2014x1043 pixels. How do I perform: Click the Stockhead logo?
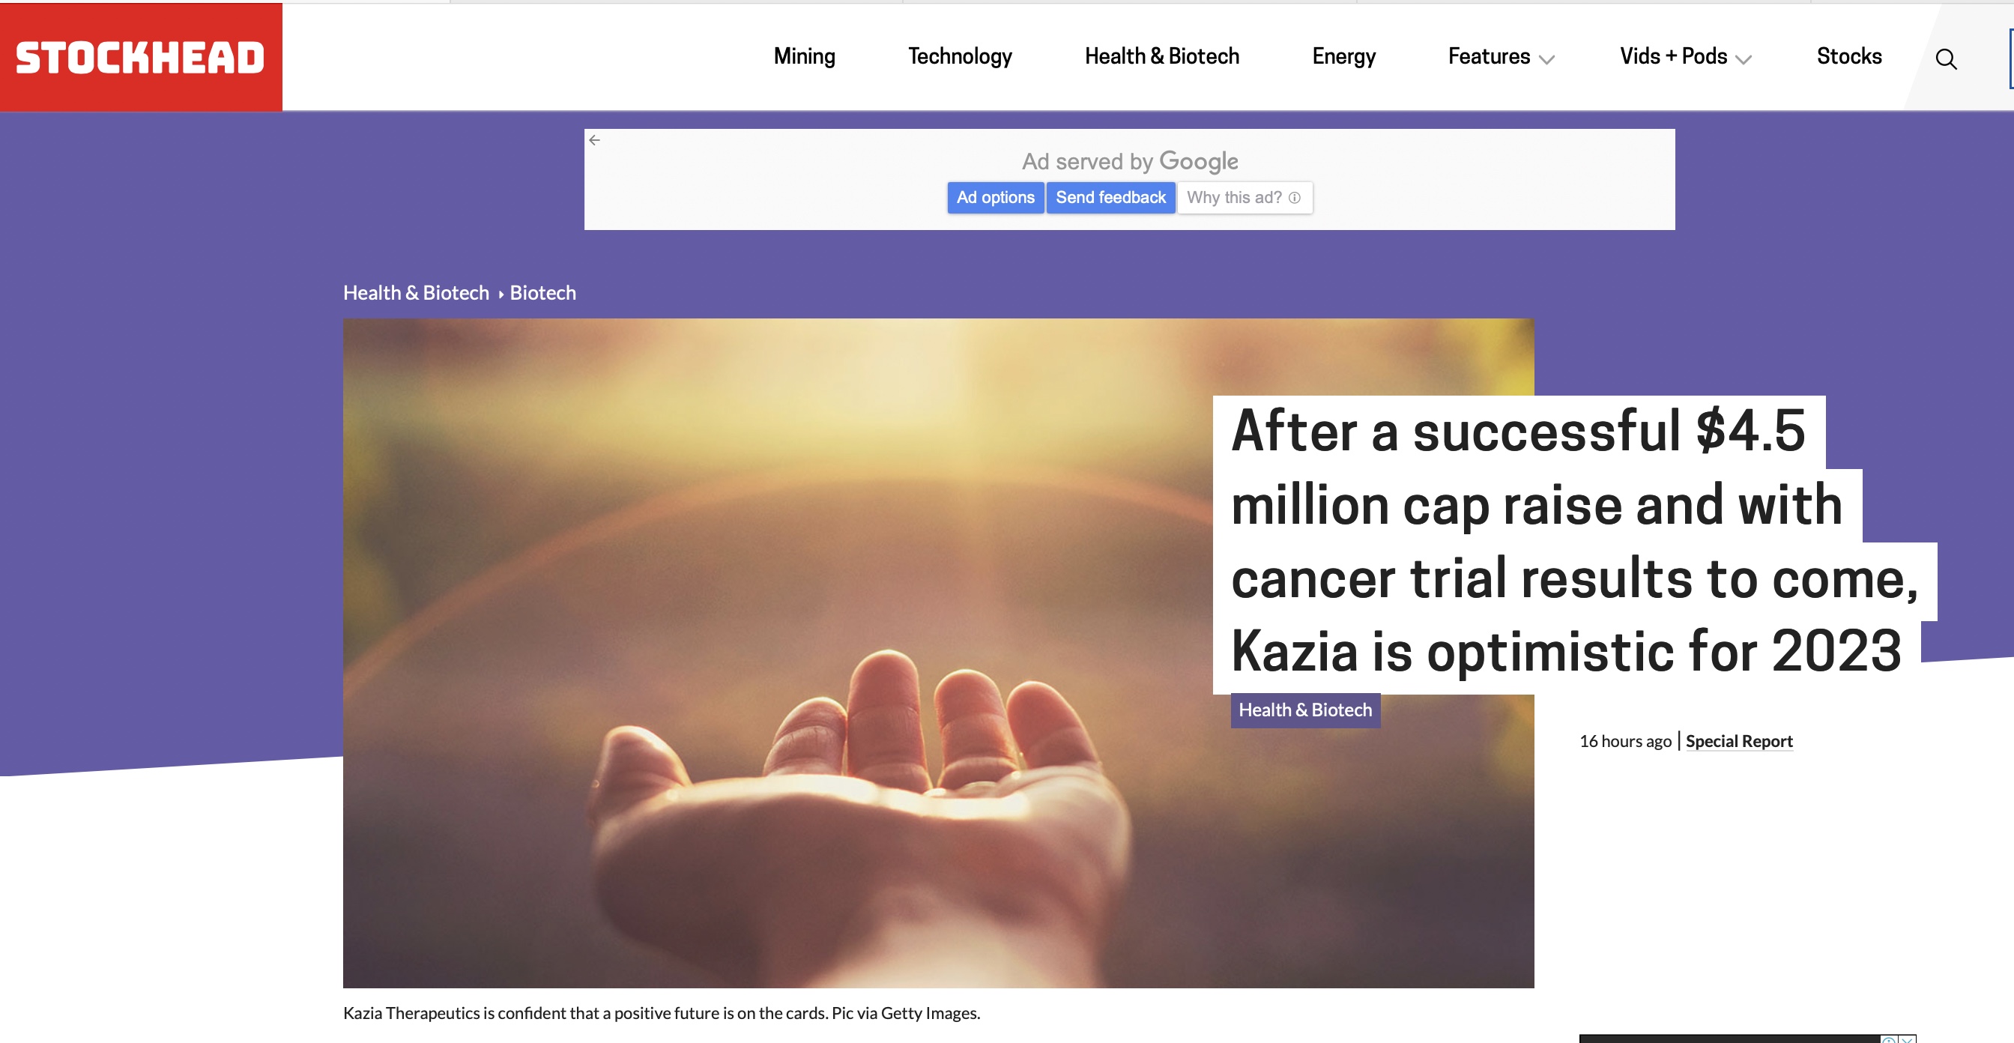[x=141, y=58]
